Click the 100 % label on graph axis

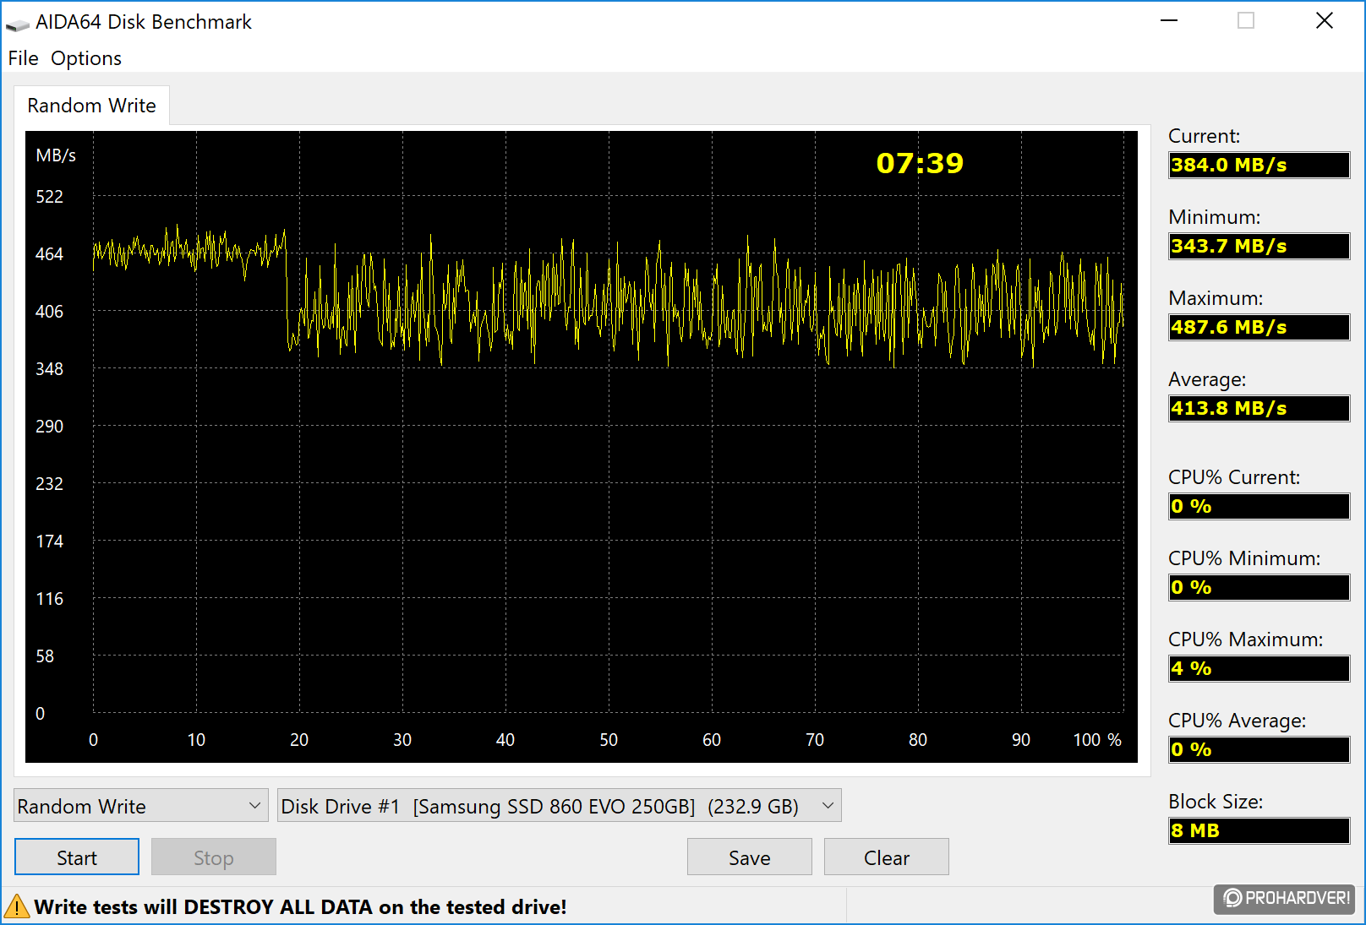click(x=1097, y=740)
